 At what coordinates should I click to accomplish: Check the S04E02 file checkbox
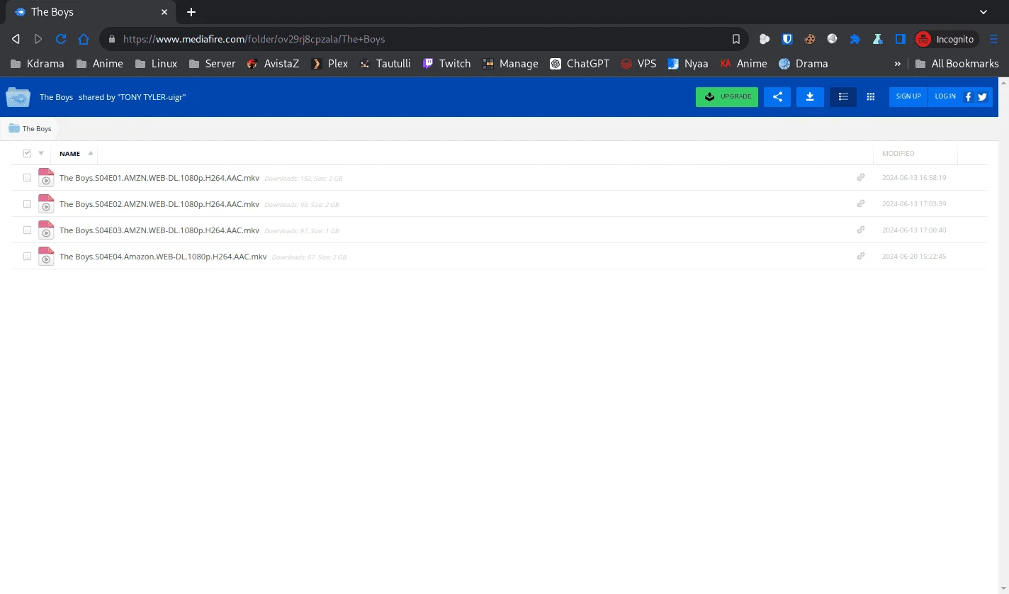pyautogui.click(x=28, y=204)
